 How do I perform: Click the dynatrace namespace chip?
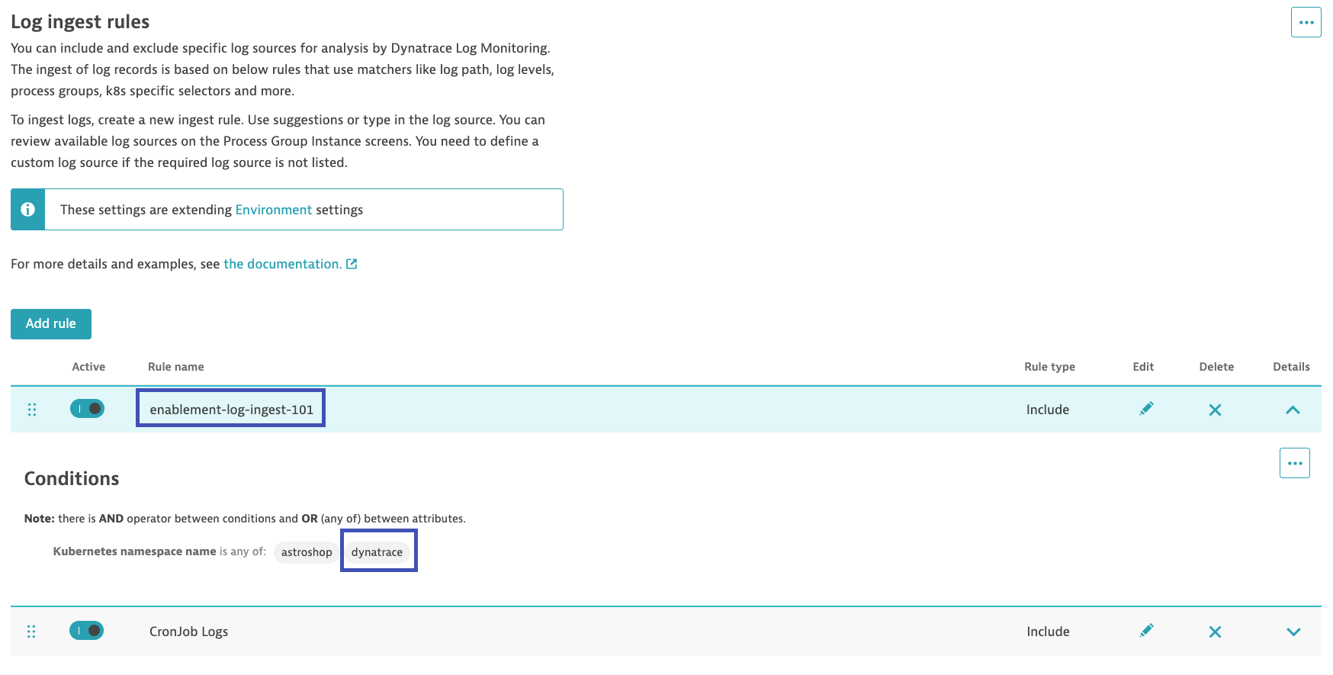click(377, 552)
